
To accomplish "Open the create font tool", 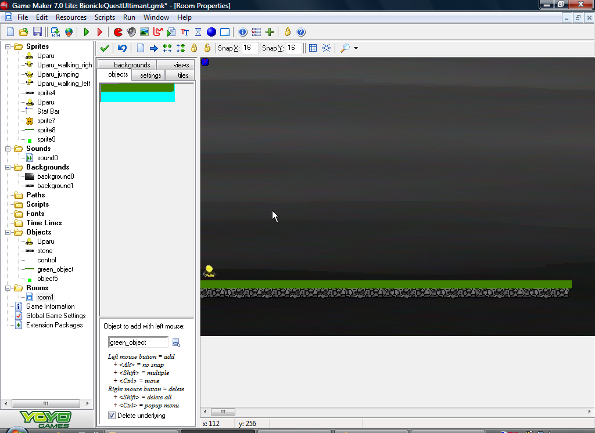I will click(x=184, y=32).
